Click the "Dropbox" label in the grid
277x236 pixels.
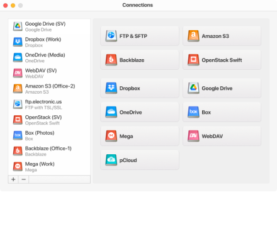coord(130,88)
